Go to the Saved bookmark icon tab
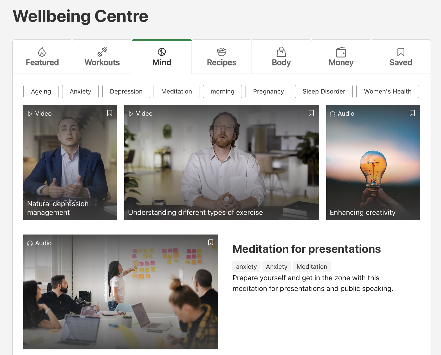The height and width of the screenshot is (355, 441). tap(401, 52)
